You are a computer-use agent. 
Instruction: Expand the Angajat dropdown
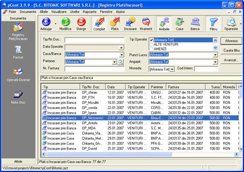(215, 62)
